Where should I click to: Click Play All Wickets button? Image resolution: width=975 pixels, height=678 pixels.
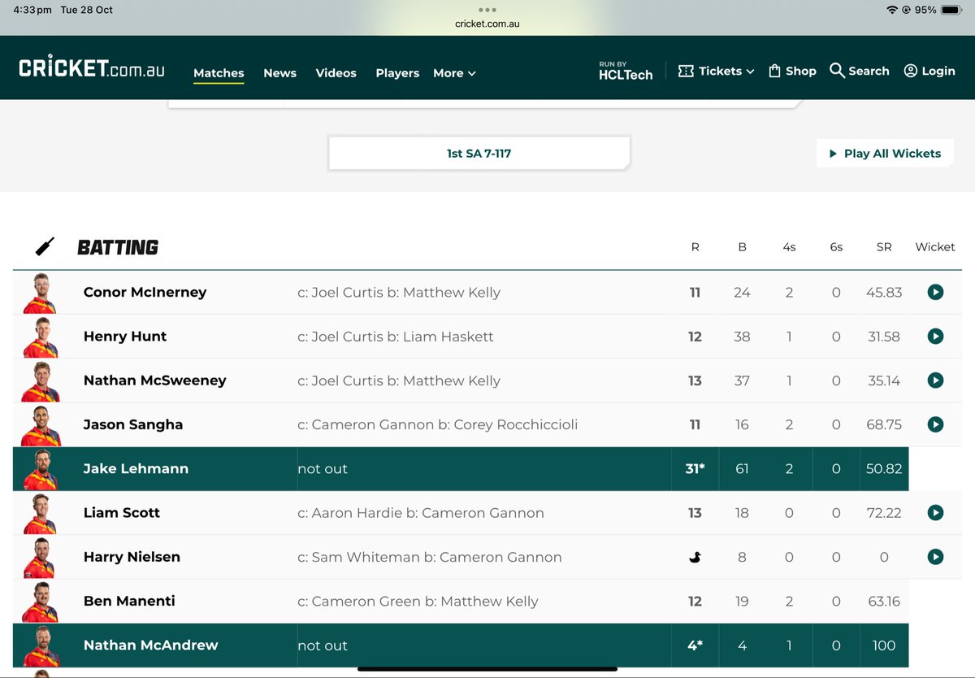click(x=885, y=153)
